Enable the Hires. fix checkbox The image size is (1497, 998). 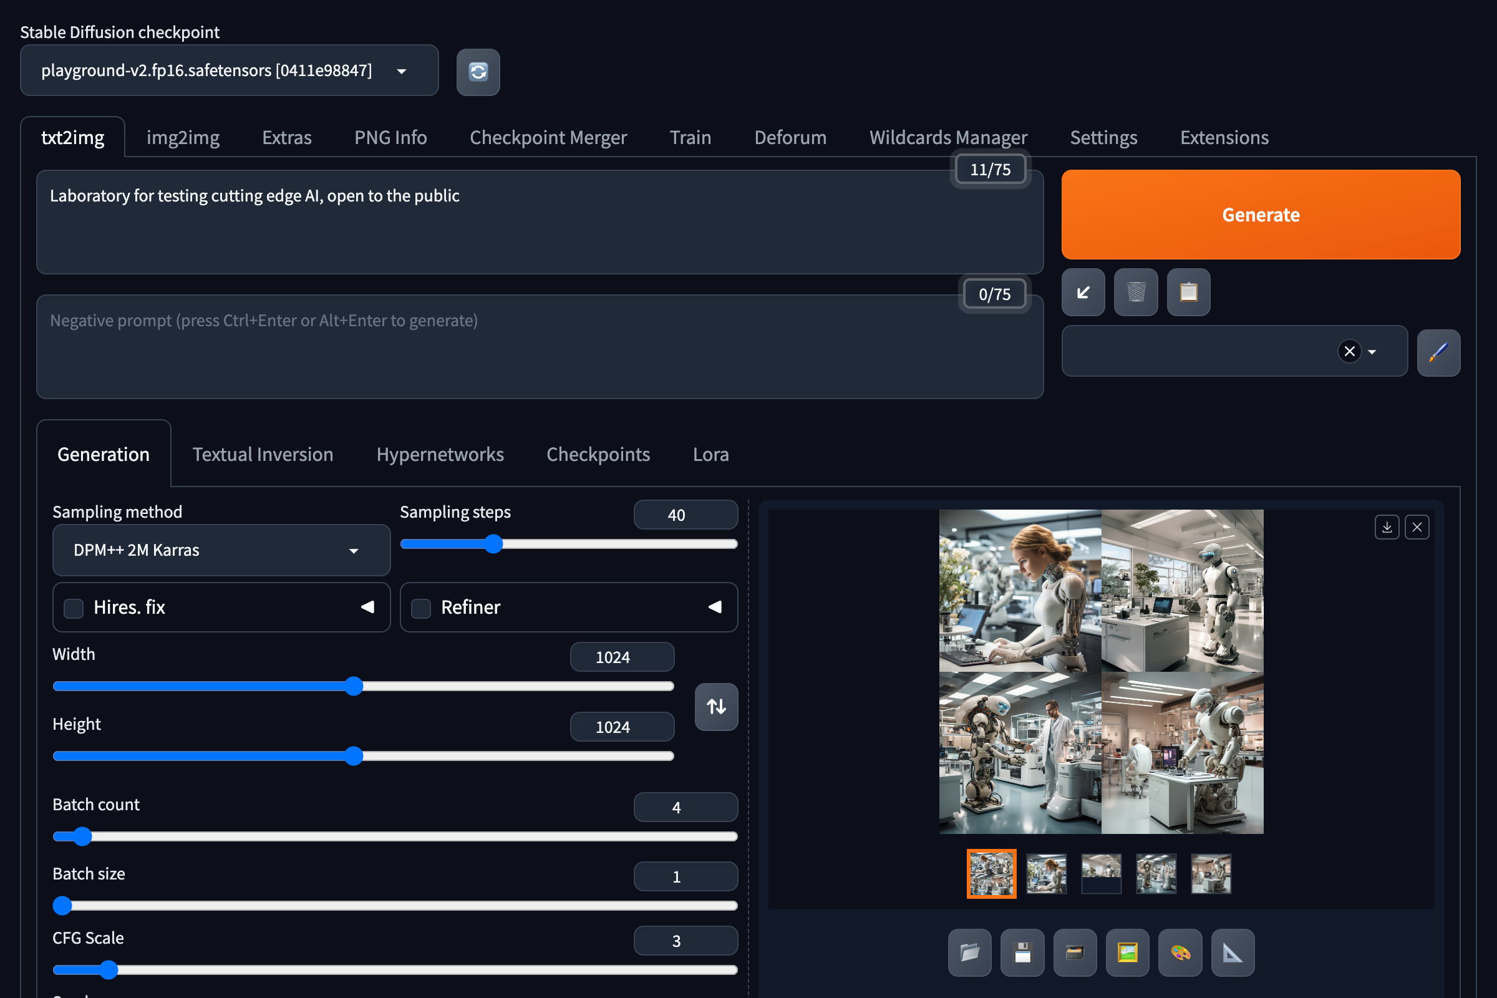(x=74, y=608)
